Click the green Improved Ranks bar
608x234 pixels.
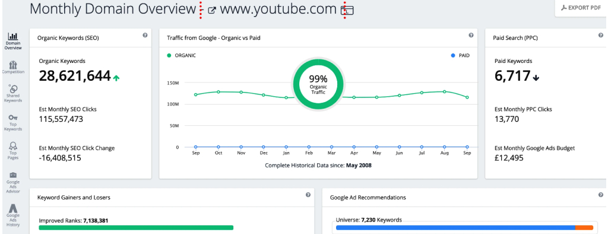[x=136, y=227]
